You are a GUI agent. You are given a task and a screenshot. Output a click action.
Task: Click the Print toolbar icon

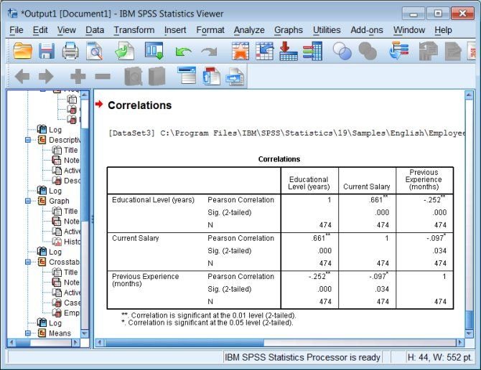click(x=70, y=51)
